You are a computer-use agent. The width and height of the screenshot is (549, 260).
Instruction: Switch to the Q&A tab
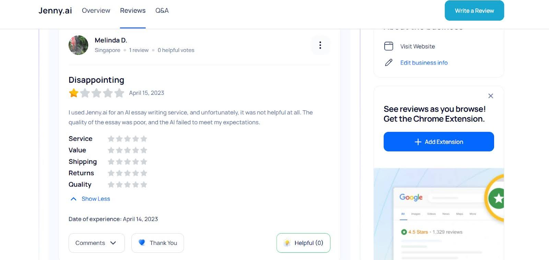[x=162, y=11]
